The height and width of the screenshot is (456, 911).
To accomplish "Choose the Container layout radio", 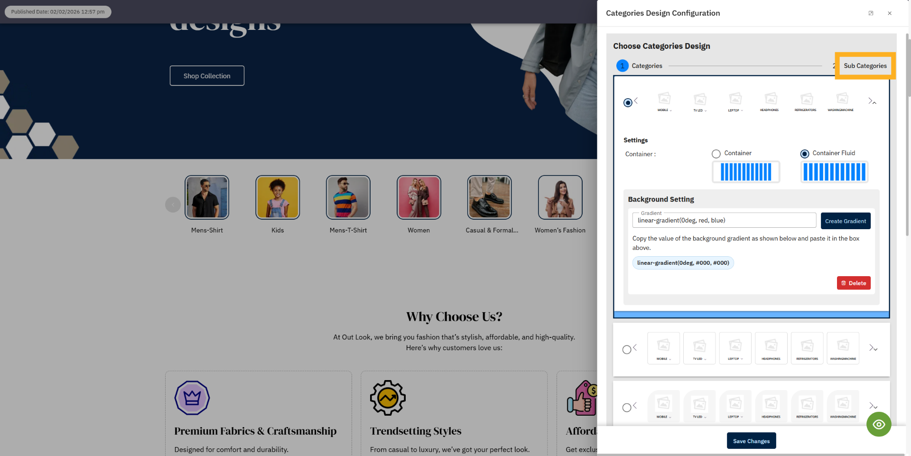I will pyautogui.click(x=716, y=154).
